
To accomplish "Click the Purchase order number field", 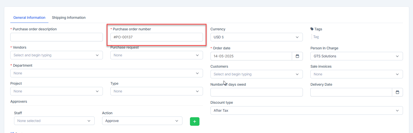I will click(x=156, y=37).
